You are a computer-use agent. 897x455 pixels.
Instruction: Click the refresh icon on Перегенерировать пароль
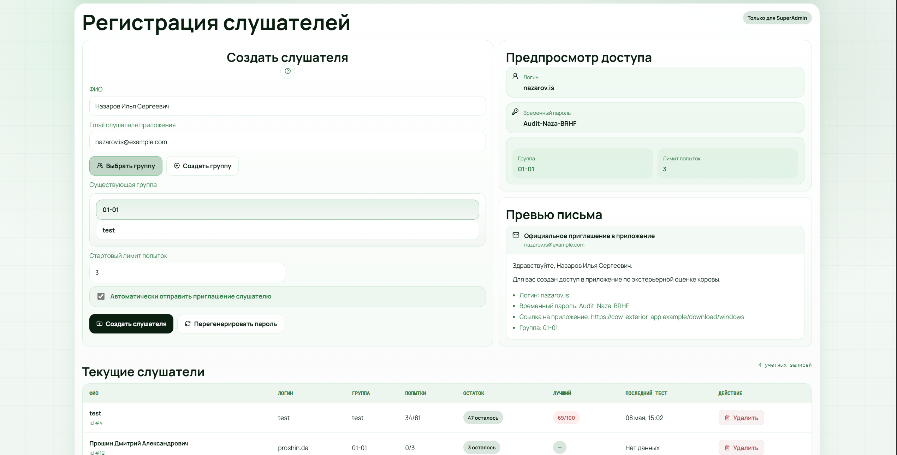[188, 324]
